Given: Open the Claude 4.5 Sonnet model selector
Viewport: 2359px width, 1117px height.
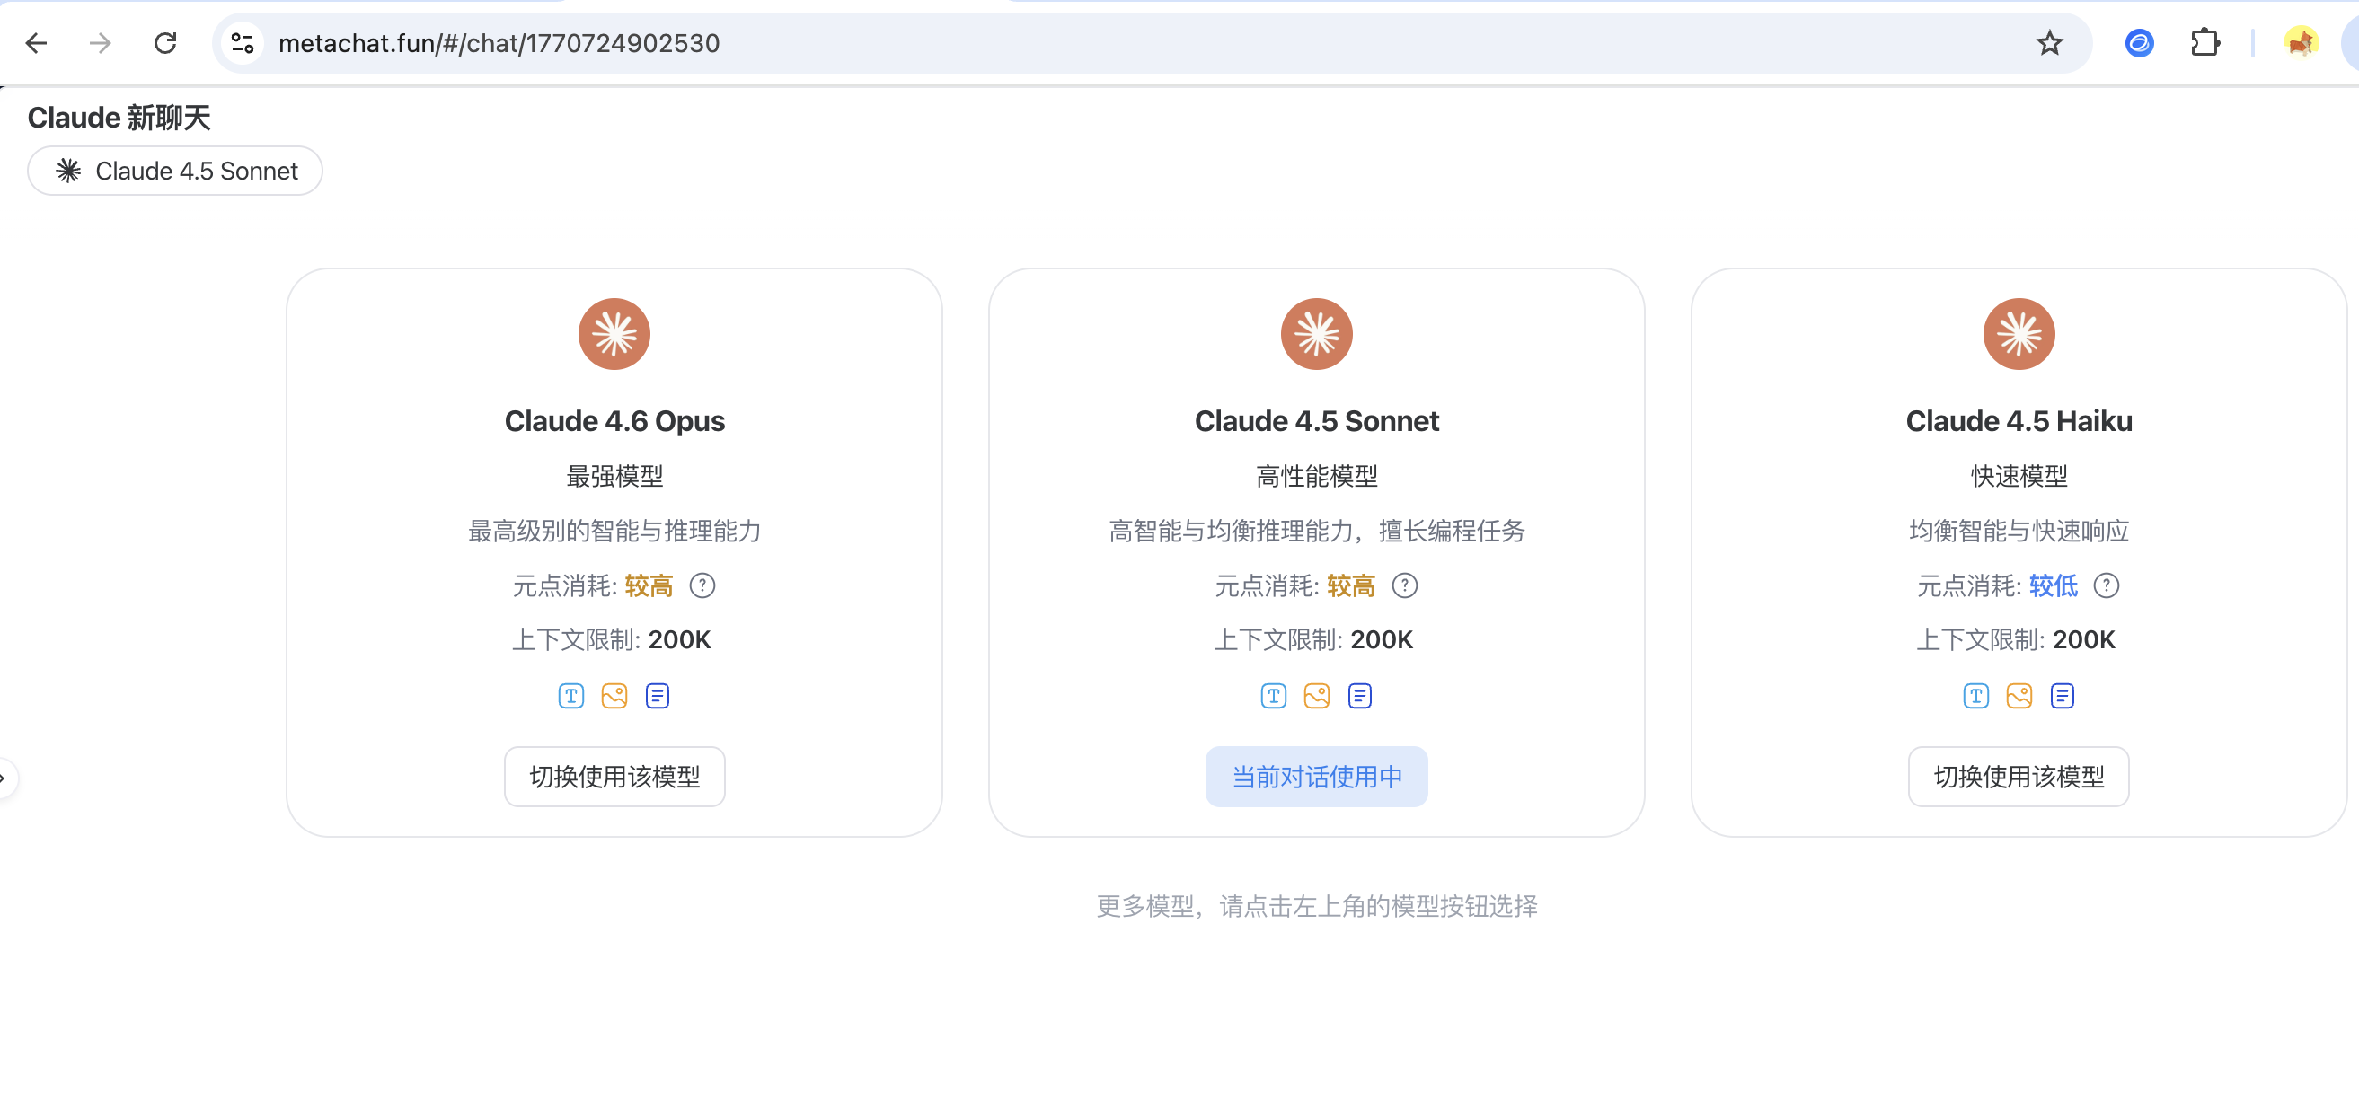Looking at the screenshot, I should pos(175,172).
